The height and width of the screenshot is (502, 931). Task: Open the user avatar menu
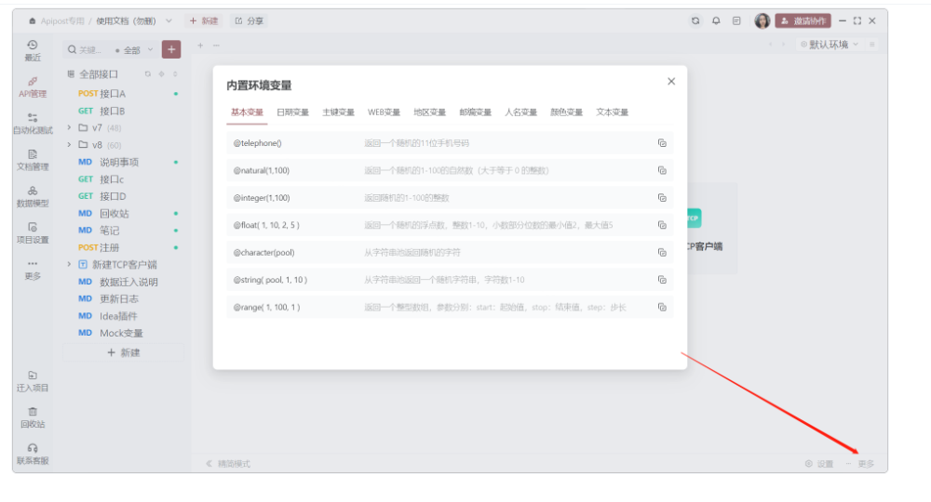pos(762,20)
